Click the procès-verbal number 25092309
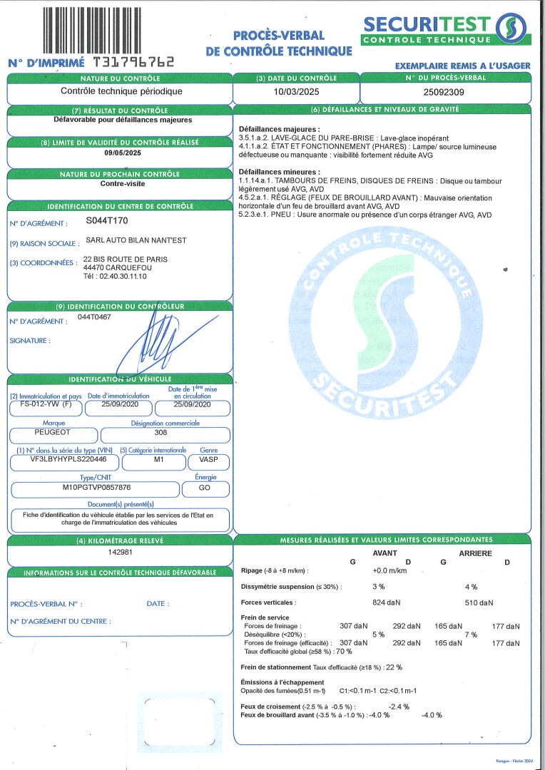Screen dimensions: 545x770 click(443, 92)
